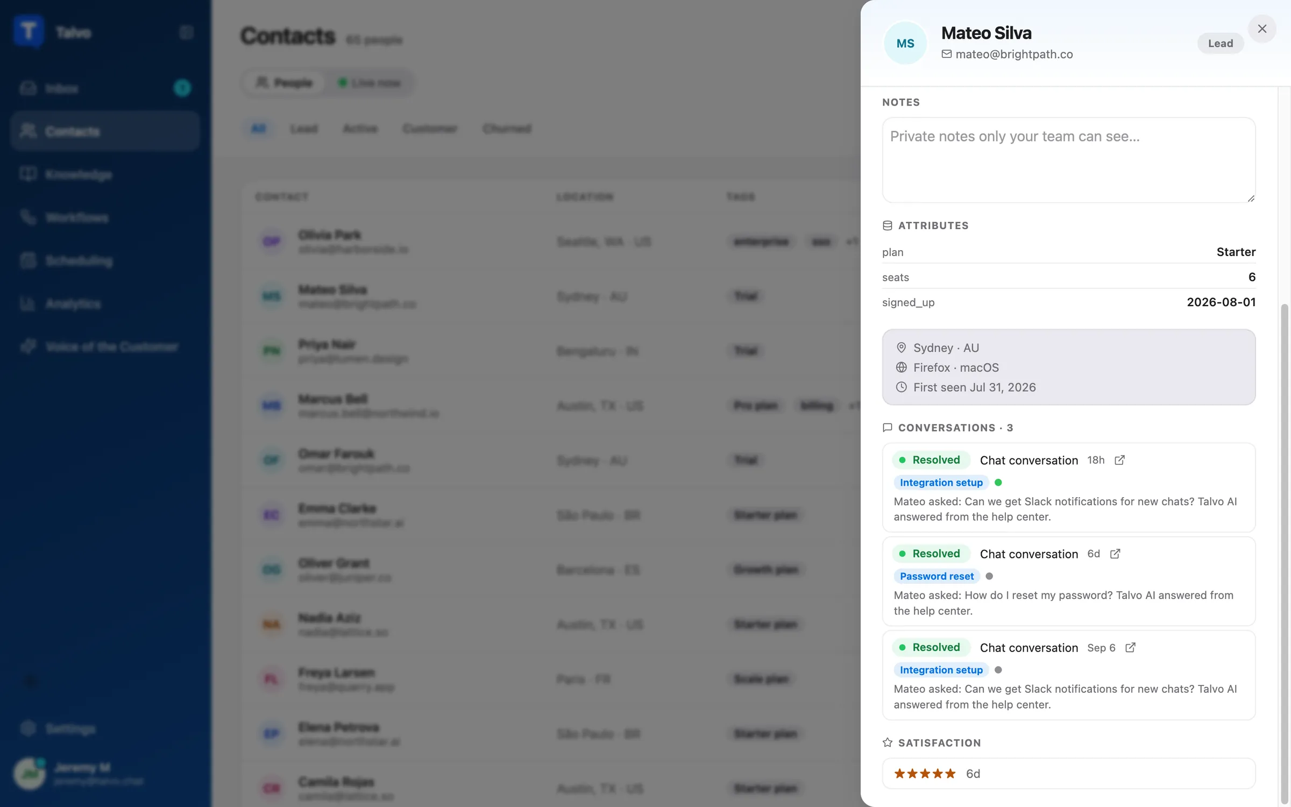Image resolution: width=1291 pixels, height=807 pixels.
Task: Switch to the Live now view toggle
Action: [x=370, y=83]
